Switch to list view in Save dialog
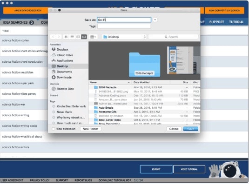Image resolution: width=249 pixels, height=184 pixels. 72,37
